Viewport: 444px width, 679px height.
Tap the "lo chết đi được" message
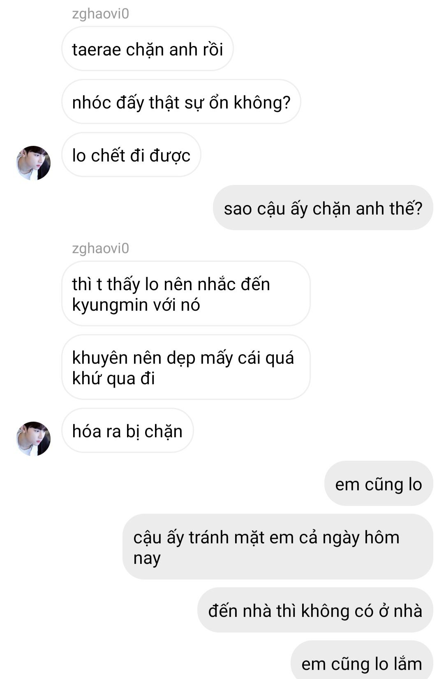pyautogui.click(x=131, y=155)
